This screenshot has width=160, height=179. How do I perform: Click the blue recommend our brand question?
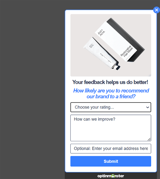coord(111,93)
